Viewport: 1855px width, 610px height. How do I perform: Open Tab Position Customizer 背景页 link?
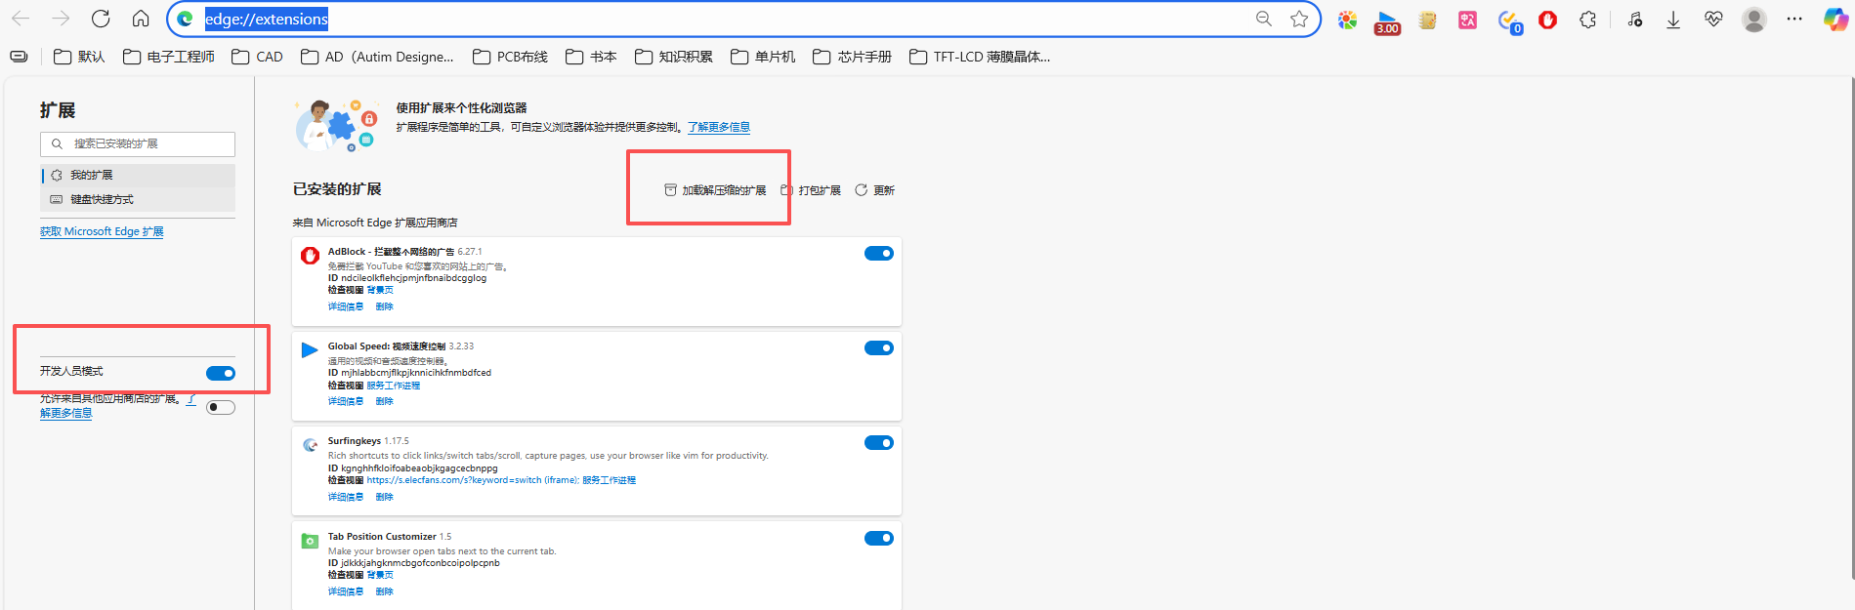[x=380, y=575]
